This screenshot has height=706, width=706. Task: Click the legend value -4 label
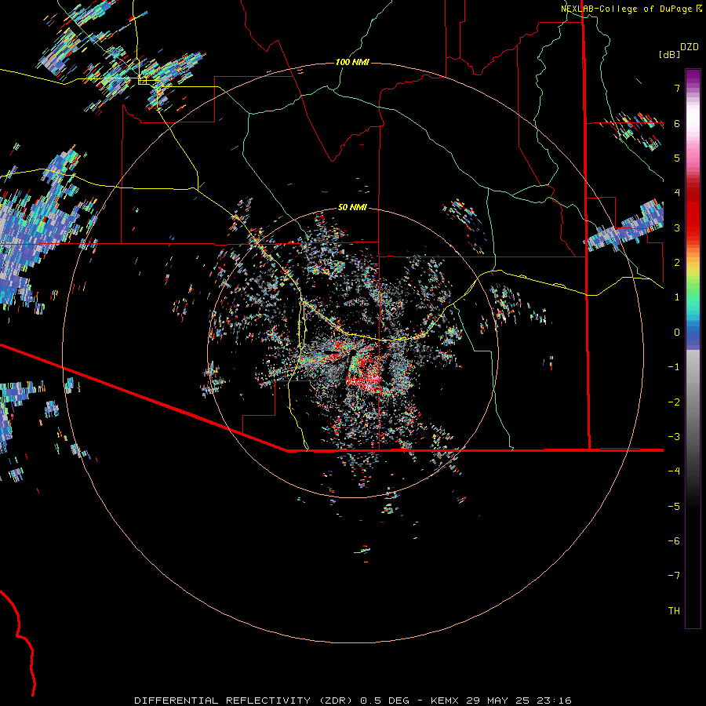point(674,471)
